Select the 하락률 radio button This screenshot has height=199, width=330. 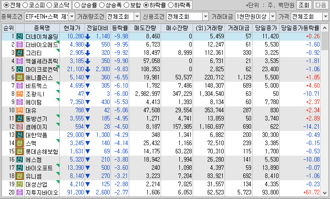tap(146, 5)
